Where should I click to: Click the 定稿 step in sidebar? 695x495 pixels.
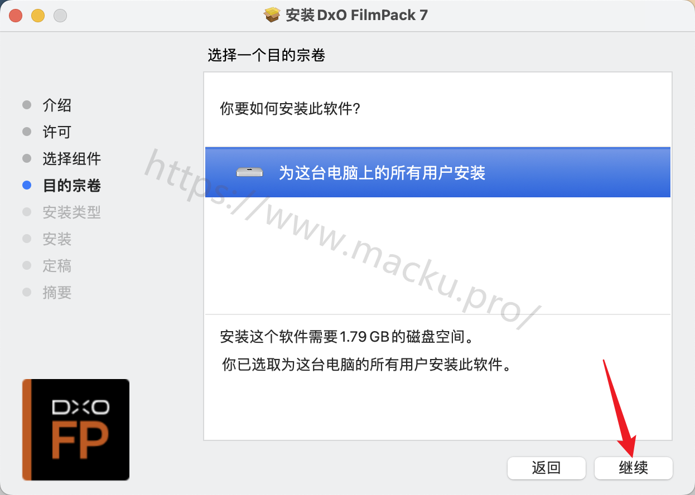tap(57, 266)
